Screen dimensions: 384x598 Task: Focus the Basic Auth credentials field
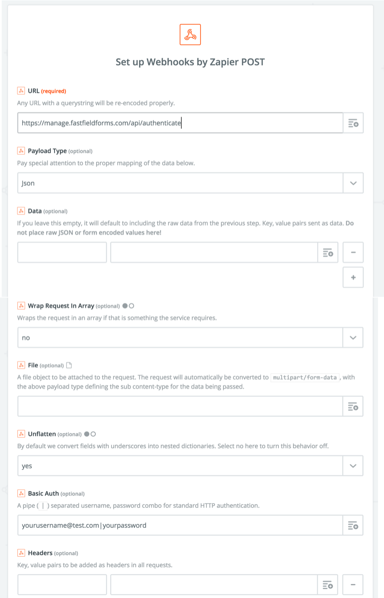180,526
